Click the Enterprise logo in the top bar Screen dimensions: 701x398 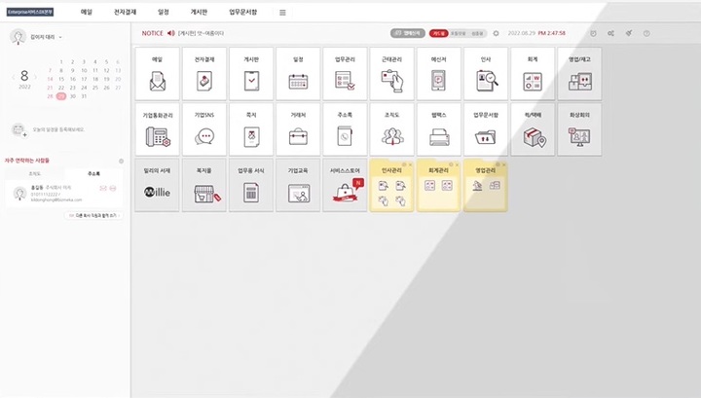30,12
